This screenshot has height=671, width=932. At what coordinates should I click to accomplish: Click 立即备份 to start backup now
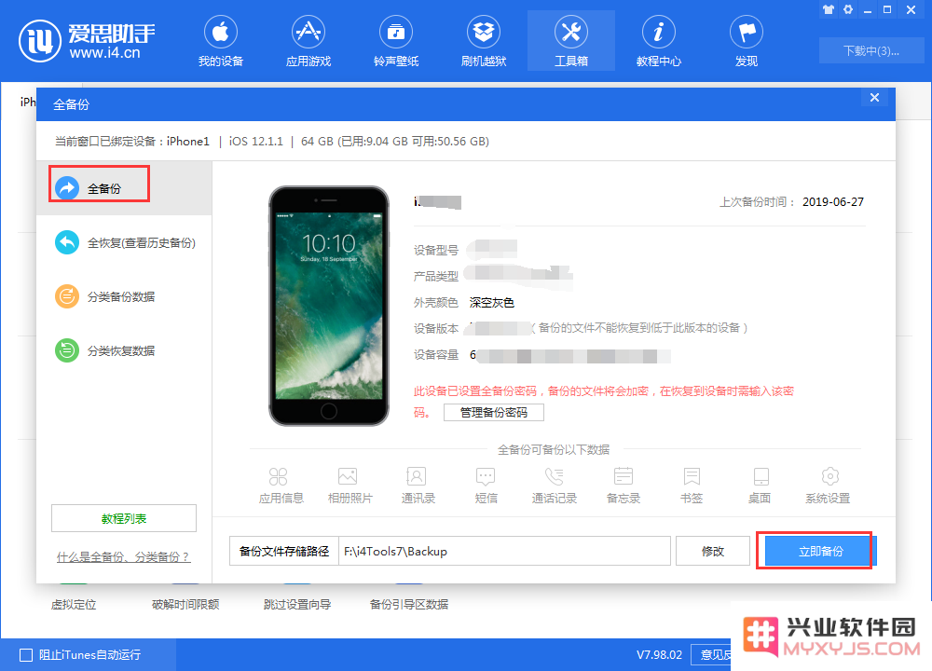(821, 551)
